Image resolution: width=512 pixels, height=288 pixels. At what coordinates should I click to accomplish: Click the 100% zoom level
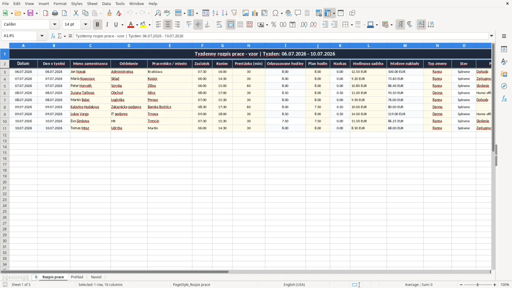[x=505, y=285]
